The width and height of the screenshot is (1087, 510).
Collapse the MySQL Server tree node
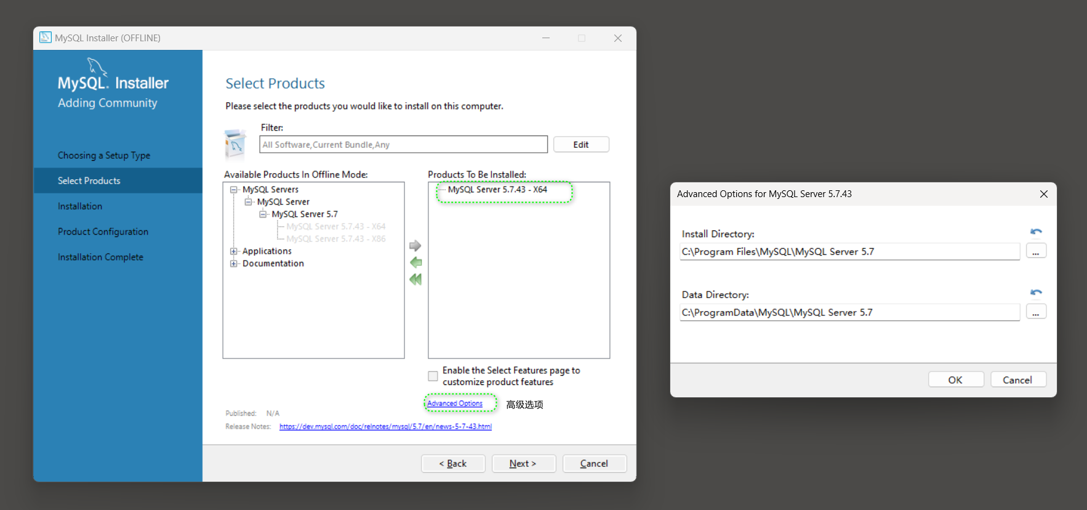(249, 202)
